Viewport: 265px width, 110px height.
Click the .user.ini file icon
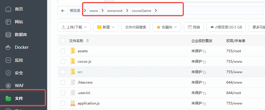point(73,93)
